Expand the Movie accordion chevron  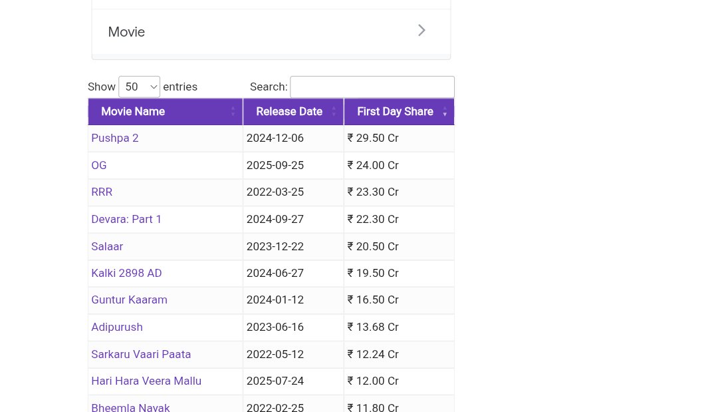pos(421,30)
